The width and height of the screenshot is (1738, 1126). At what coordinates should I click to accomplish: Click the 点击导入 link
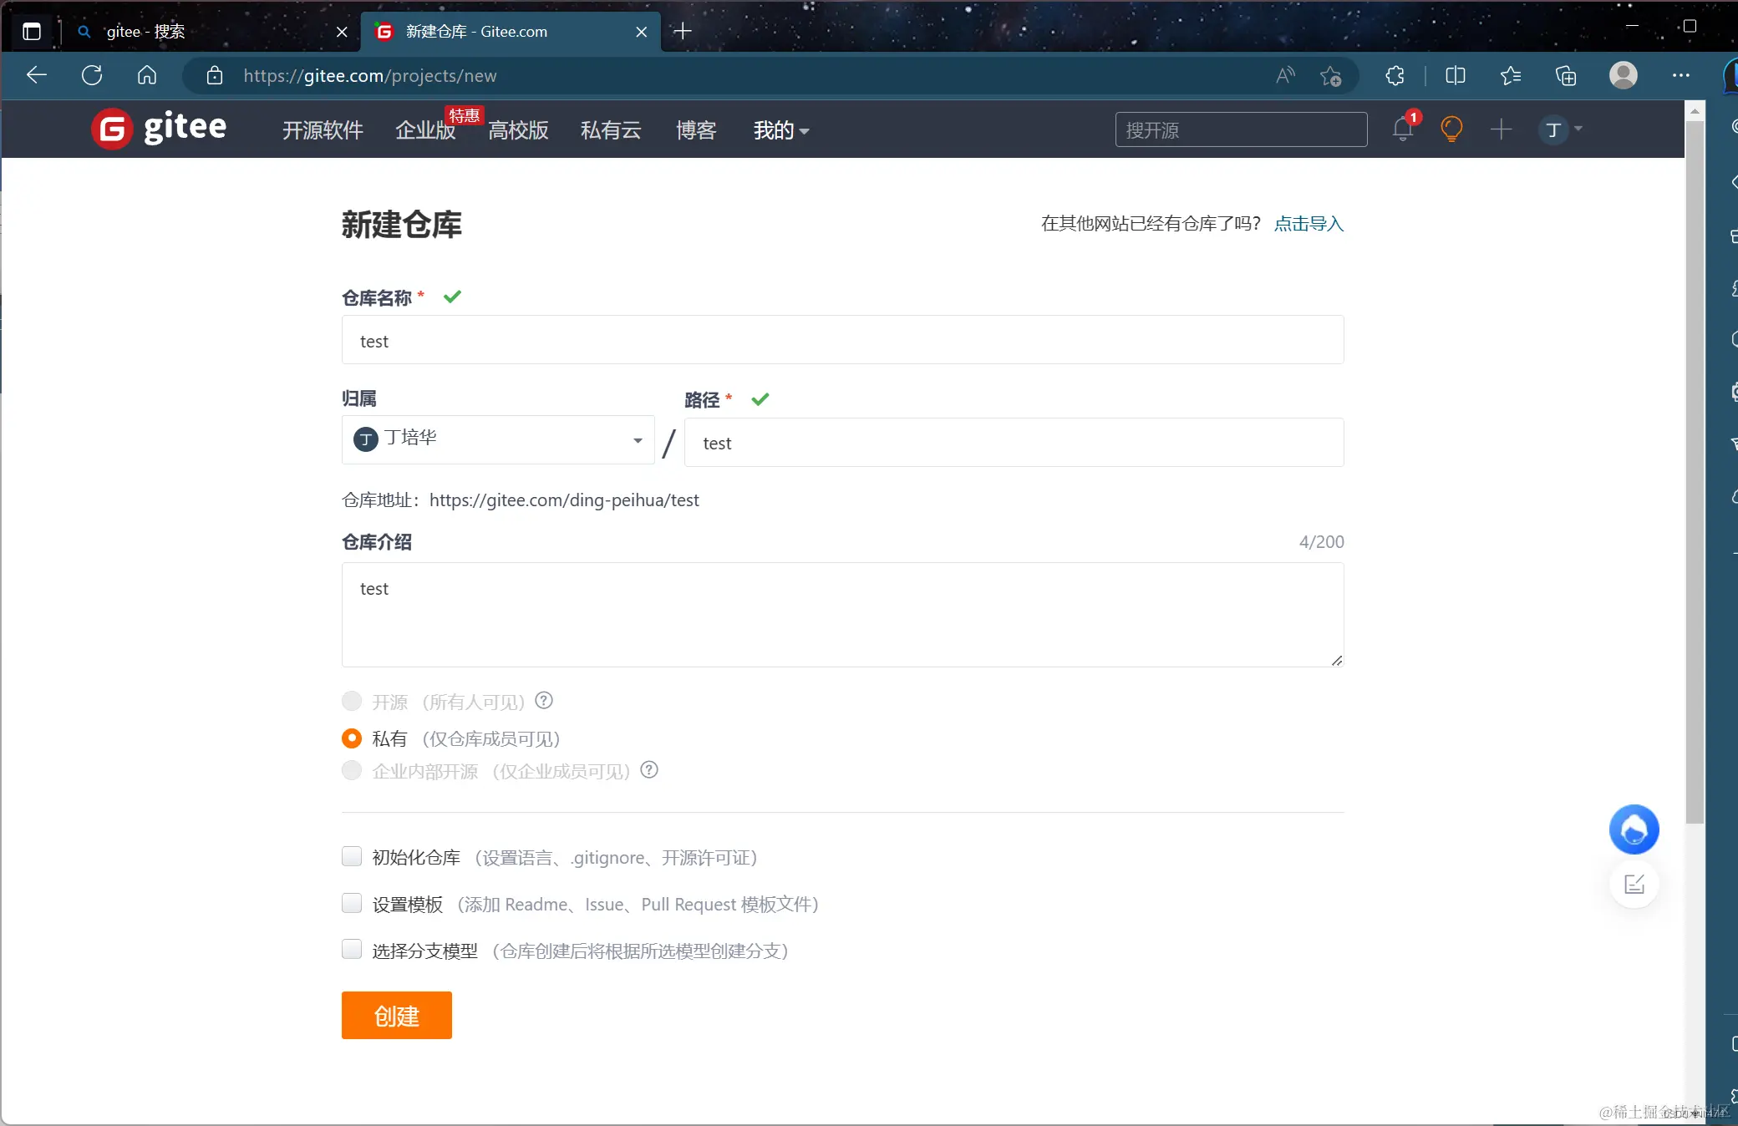pos(1309,224)
